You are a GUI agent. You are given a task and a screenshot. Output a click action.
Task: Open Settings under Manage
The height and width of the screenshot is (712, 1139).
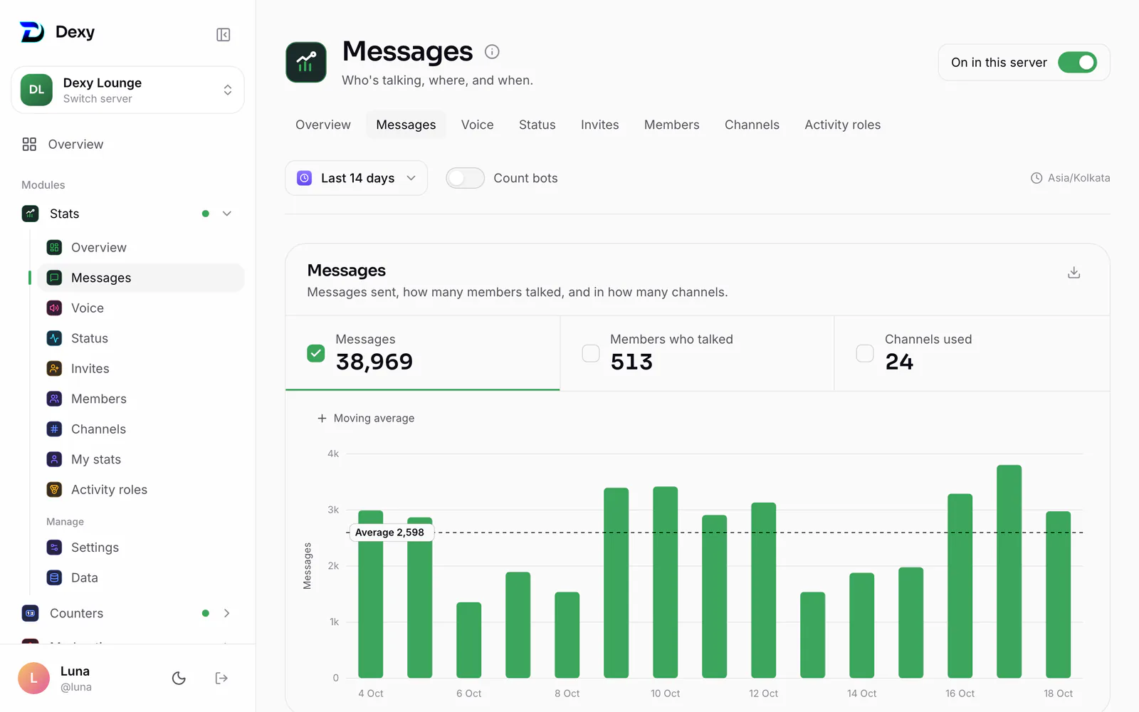tap(141, 548)
